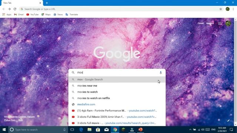Start voice search with microphone icon
Viewport: 237px width, 133px height.
161,72
